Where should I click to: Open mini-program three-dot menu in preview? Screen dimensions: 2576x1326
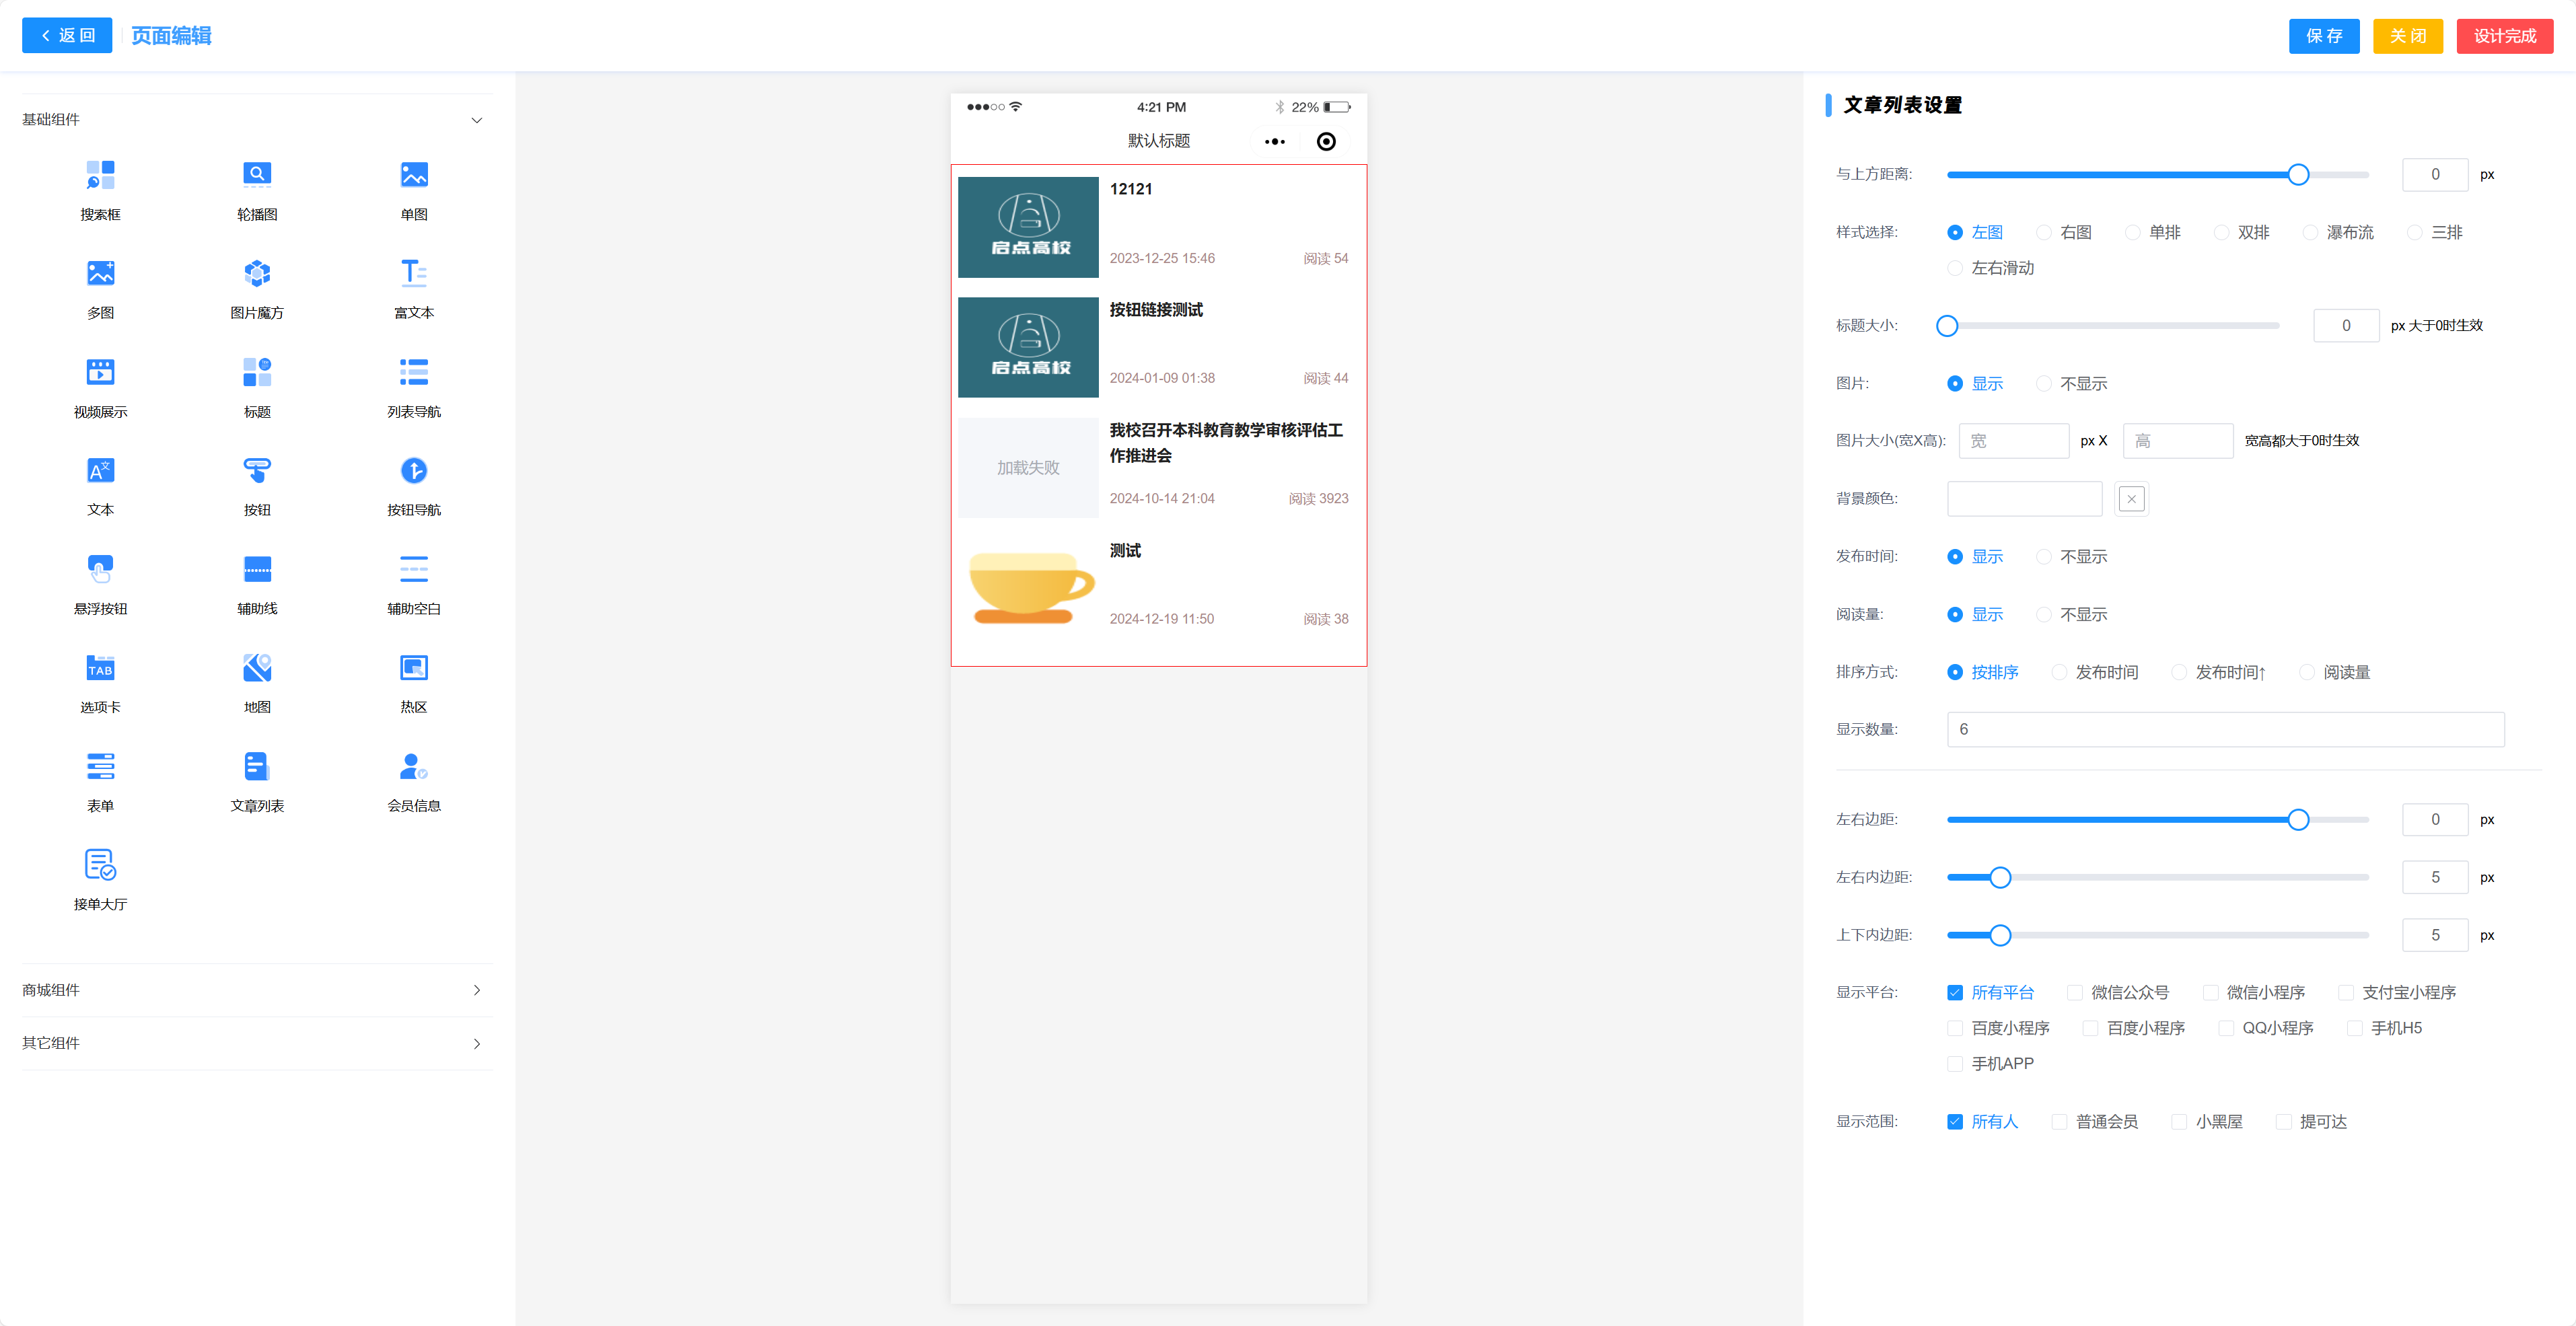coord(1274,142)
